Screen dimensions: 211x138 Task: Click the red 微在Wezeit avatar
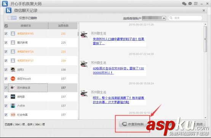(x=13, y=79)
